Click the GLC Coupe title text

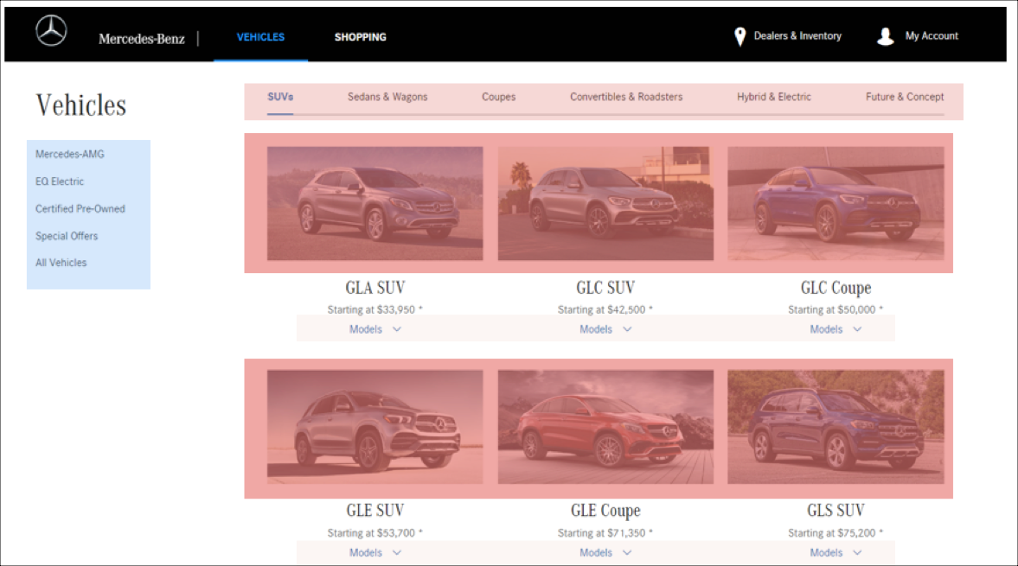point(836,288)
